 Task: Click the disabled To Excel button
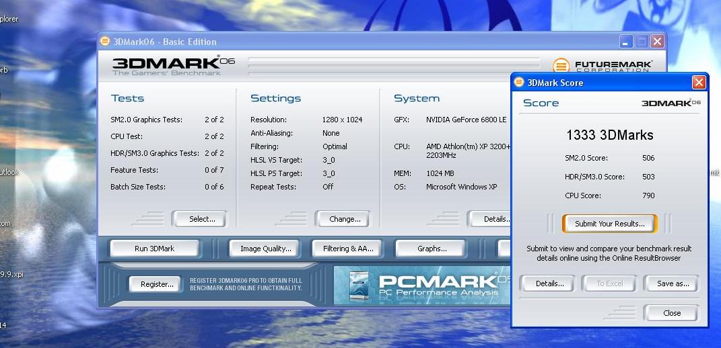coord(609,284)
